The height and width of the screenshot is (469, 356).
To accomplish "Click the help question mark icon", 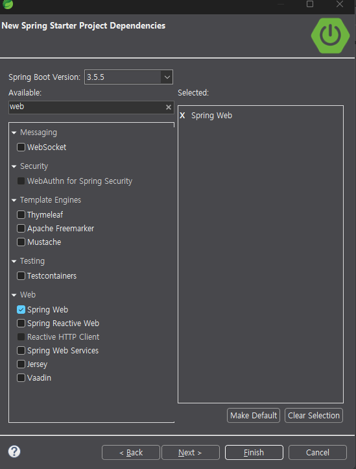I will (14, 451).
